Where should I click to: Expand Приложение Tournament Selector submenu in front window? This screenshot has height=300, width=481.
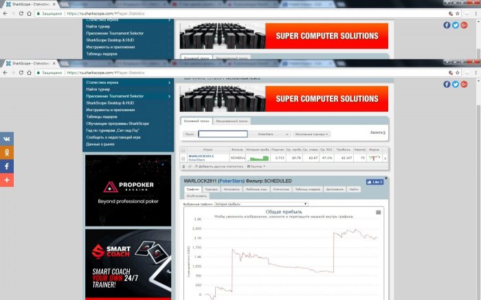point(169,96)
